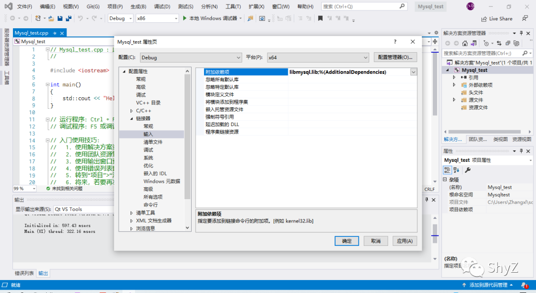Image resolution: width=536 pixels, height=293 pixels.
Task: Toggle auto-hide pin on Solution Explorer panel
Action: (521, 33)
